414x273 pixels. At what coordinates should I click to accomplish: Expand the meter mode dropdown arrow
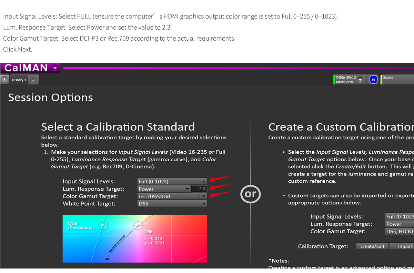pyautogui.click(x=360, y=80)
